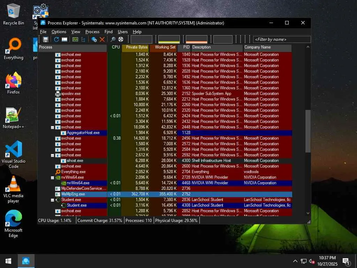
Task: Click the Find handle or DLL magnifier icon
Action: click(113, 39)
